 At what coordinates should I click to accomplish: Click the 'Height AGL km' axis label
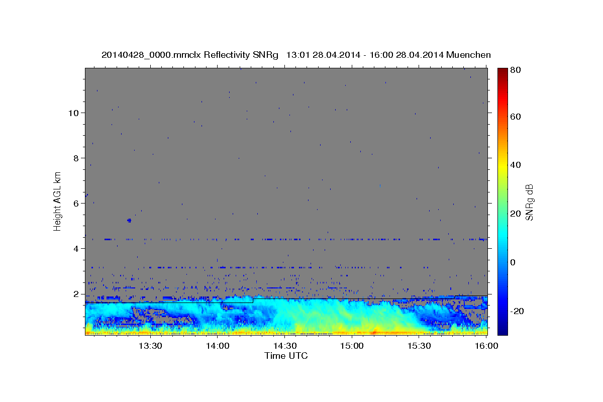point(58,200)
